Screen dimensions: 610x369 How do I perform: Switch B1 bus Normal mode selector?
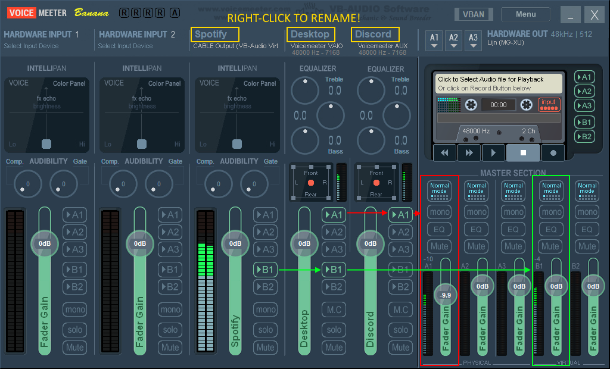click(551, 191)
